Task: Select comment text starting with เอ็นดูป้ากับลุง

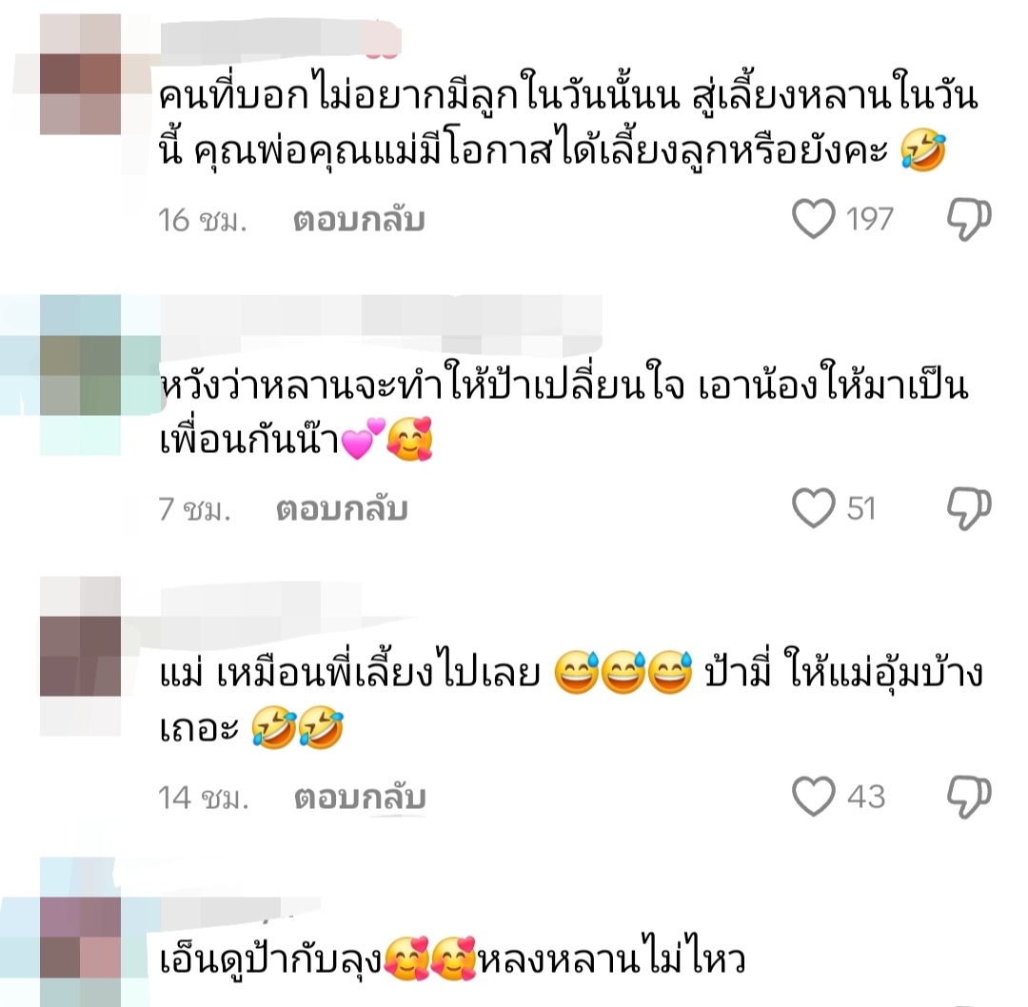Action: point(452,960)
